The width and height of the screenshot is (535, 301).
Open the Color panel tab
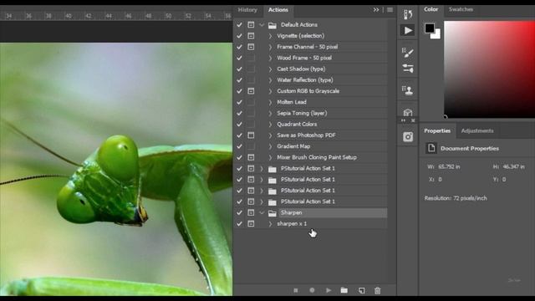(431, 9)
